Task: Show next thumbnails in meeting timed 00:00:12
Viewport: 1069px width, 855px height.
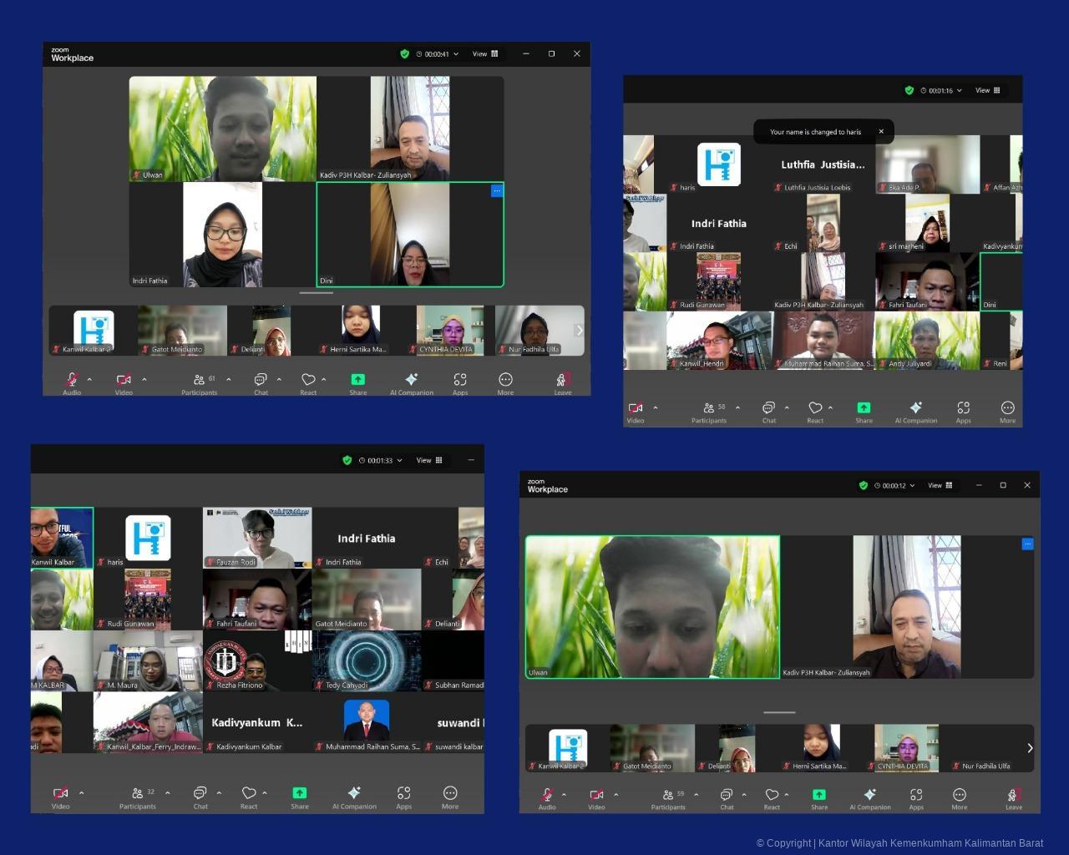Action: [1030, 748]
